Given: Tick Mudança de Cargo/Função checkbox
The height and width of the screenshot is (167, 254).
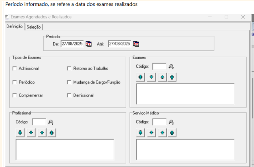Looking at the screenshot, I should coord(69,82).
